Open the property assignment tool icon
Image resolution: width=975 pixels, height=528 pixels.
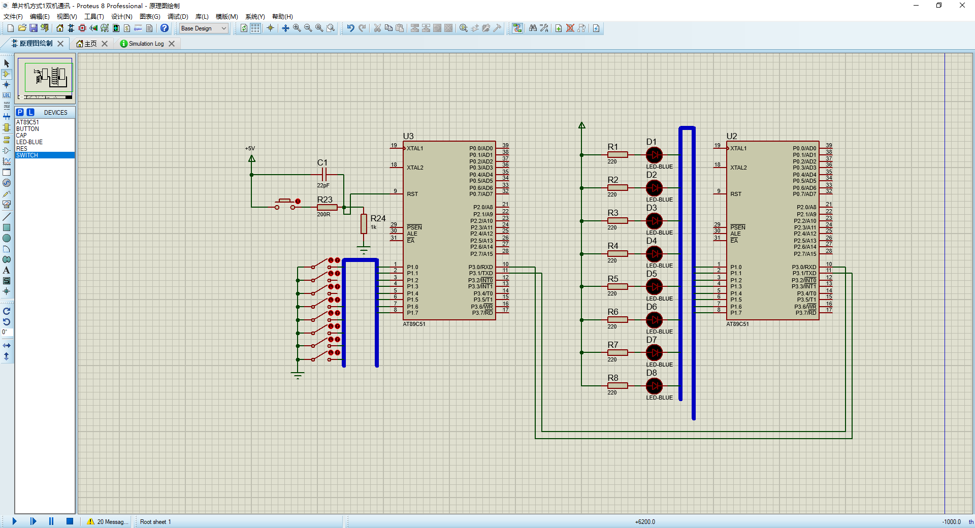[x=544, y=28]
